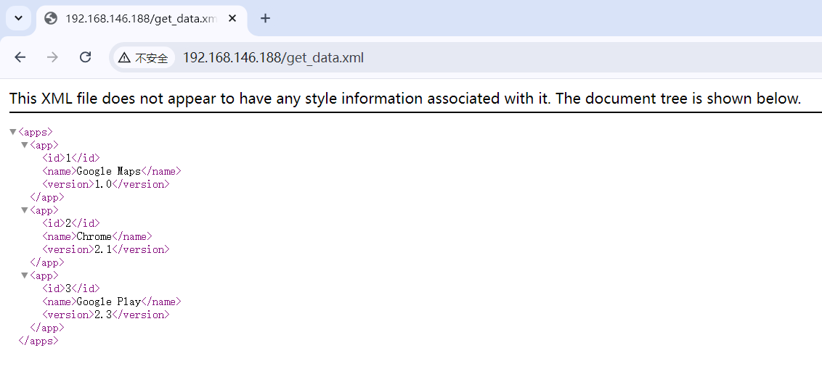Viewport: 822px width, 374px height.
Task: Reload the current page
Action: coord(85,57)
